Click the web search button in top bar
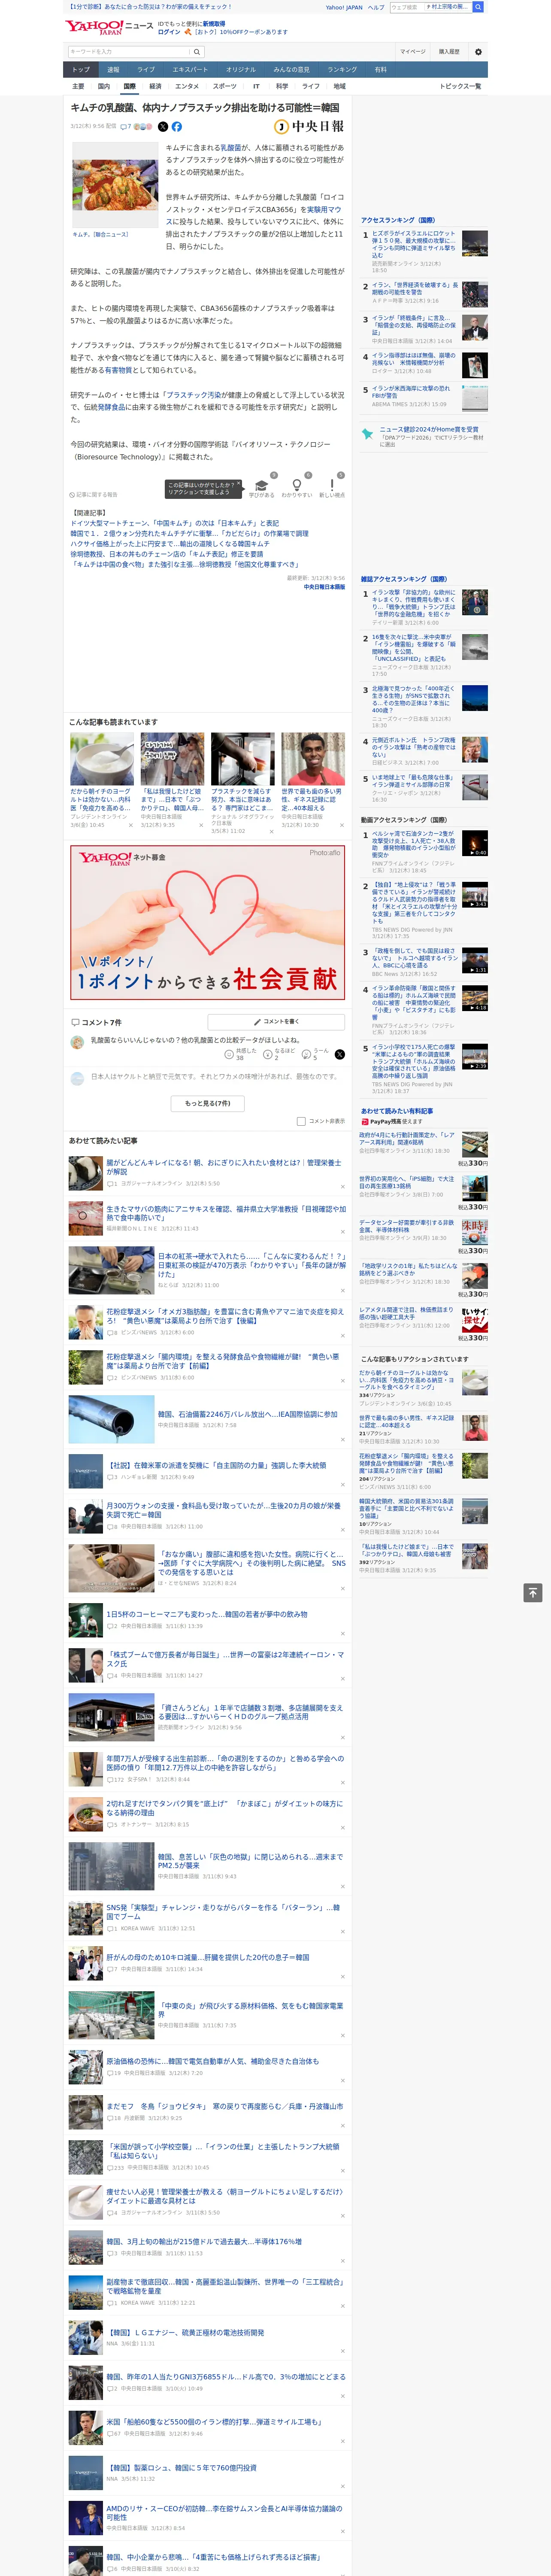This screenshot has width=551, height=2576. point(478,7)
